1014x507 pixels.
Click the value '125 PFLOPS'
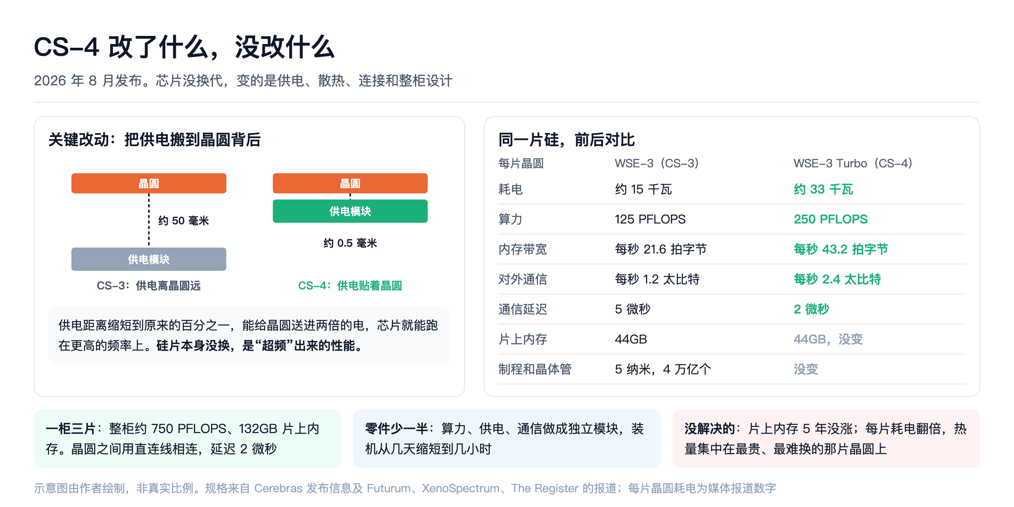tap(650, 219)
